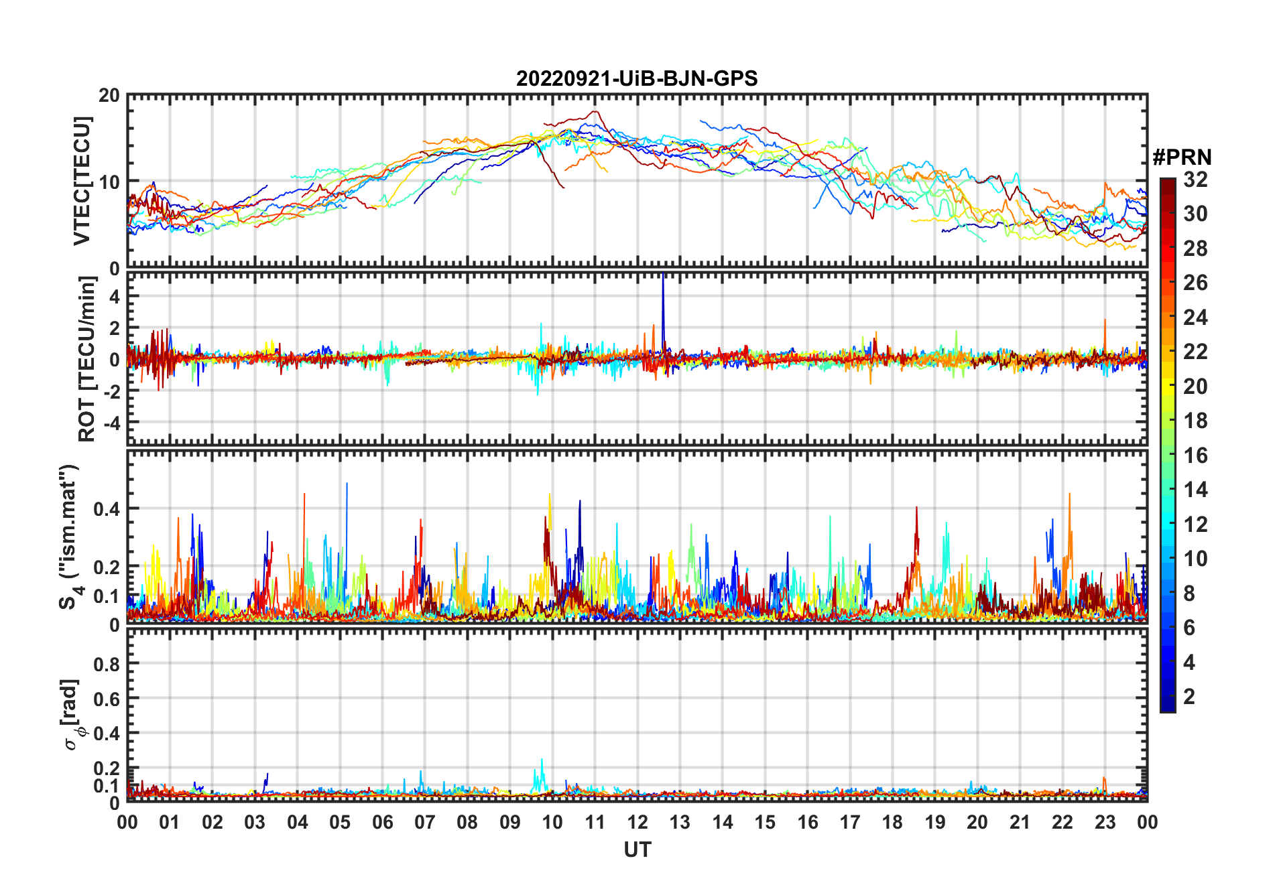The image size is (1275, 891).
Task: Click the colorbar tick label 32
Action: (1195, 180)
